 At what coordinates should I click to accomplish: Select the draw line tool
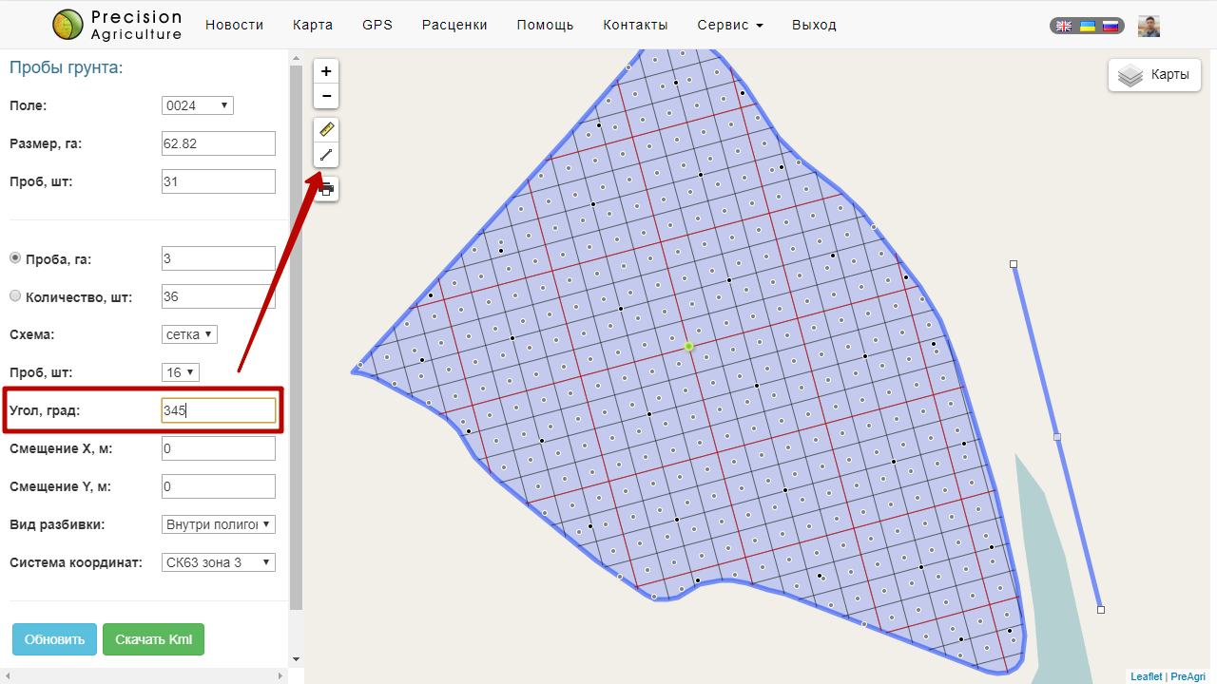tap(326, 154)
